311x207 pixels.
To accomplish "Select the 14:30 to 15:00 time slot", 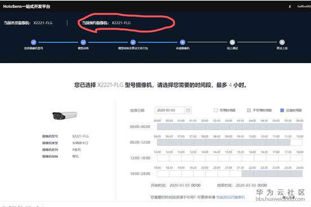I will [x=224, y=158].
